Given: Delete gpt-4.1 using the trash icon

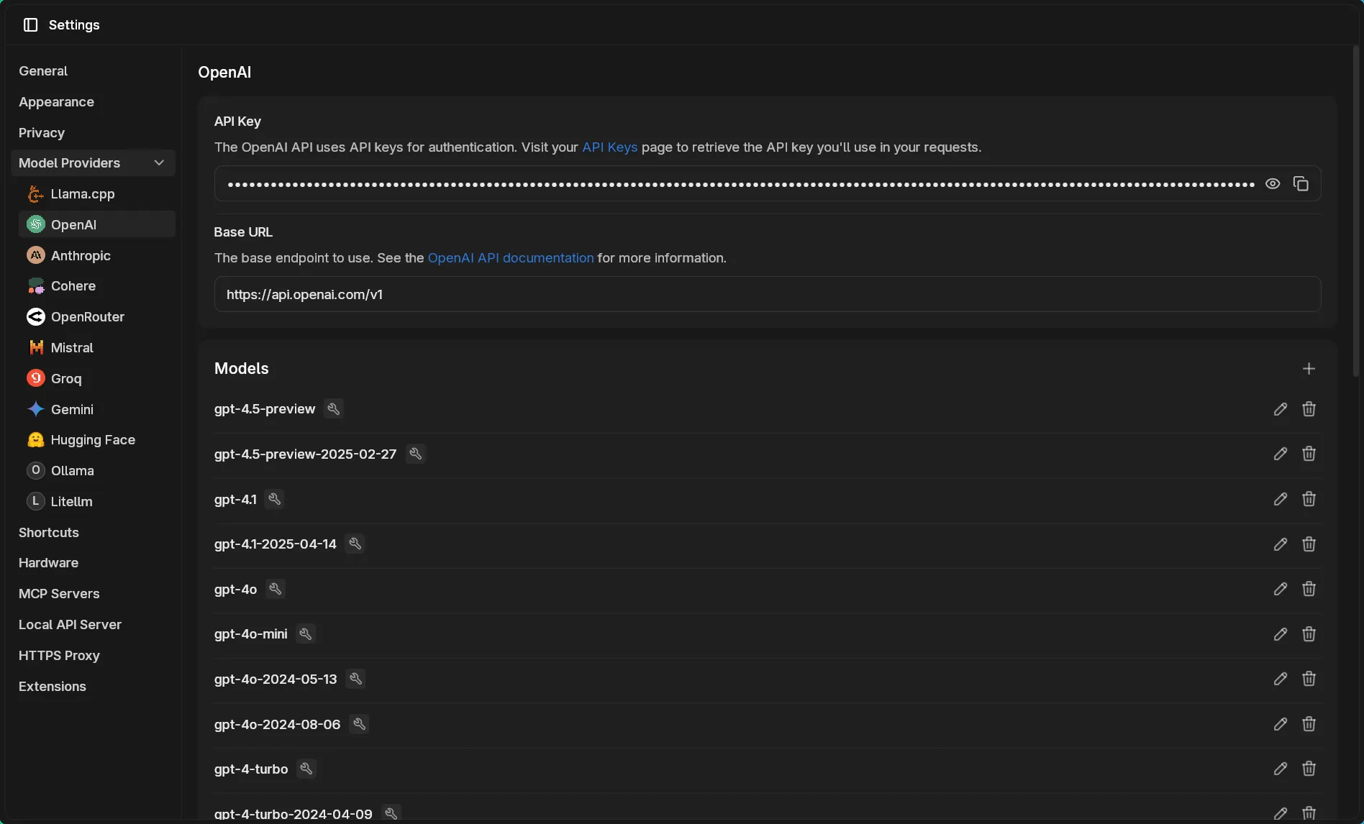Looking at the screenshot, I should tap(1309, 499).
